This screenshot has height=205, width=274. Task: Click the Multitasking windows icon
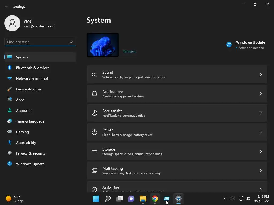[x=94, y=171]
